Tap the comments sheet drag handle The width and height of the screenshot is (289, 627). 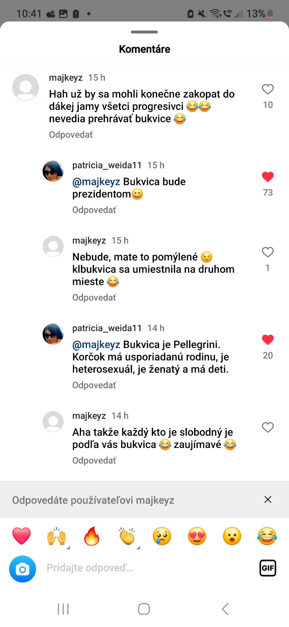click(x=144, y=32)
